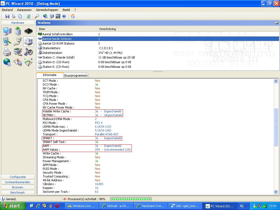This screenshot has width=280, height=210.
Task: Select the Station C: (Harde Schijf) row
Action: [158, 57]
